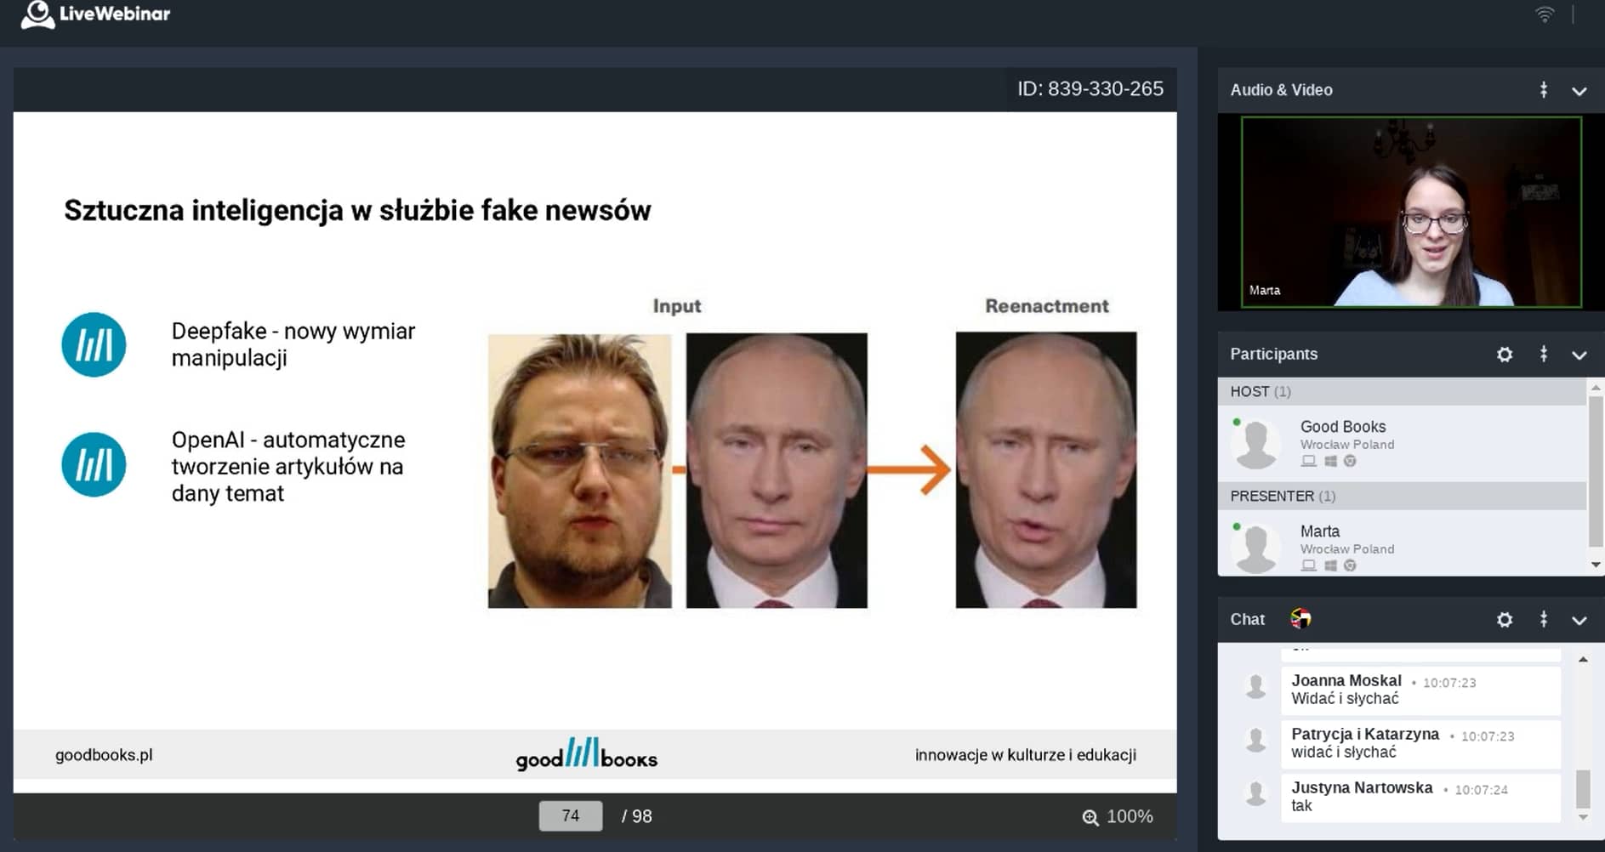Click the Deepfake bullet icon on slide
The height and width of the screenshot is (852, 1605).
[x=94, y=344]
